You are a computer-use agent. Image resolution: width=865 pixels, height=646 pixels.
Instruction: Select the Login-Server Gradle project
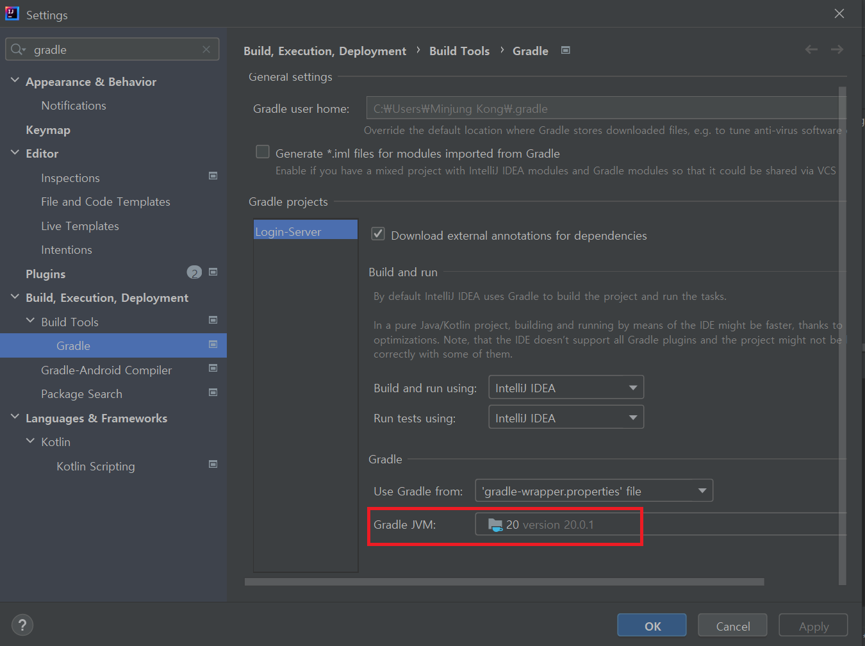tap(306, 231)
